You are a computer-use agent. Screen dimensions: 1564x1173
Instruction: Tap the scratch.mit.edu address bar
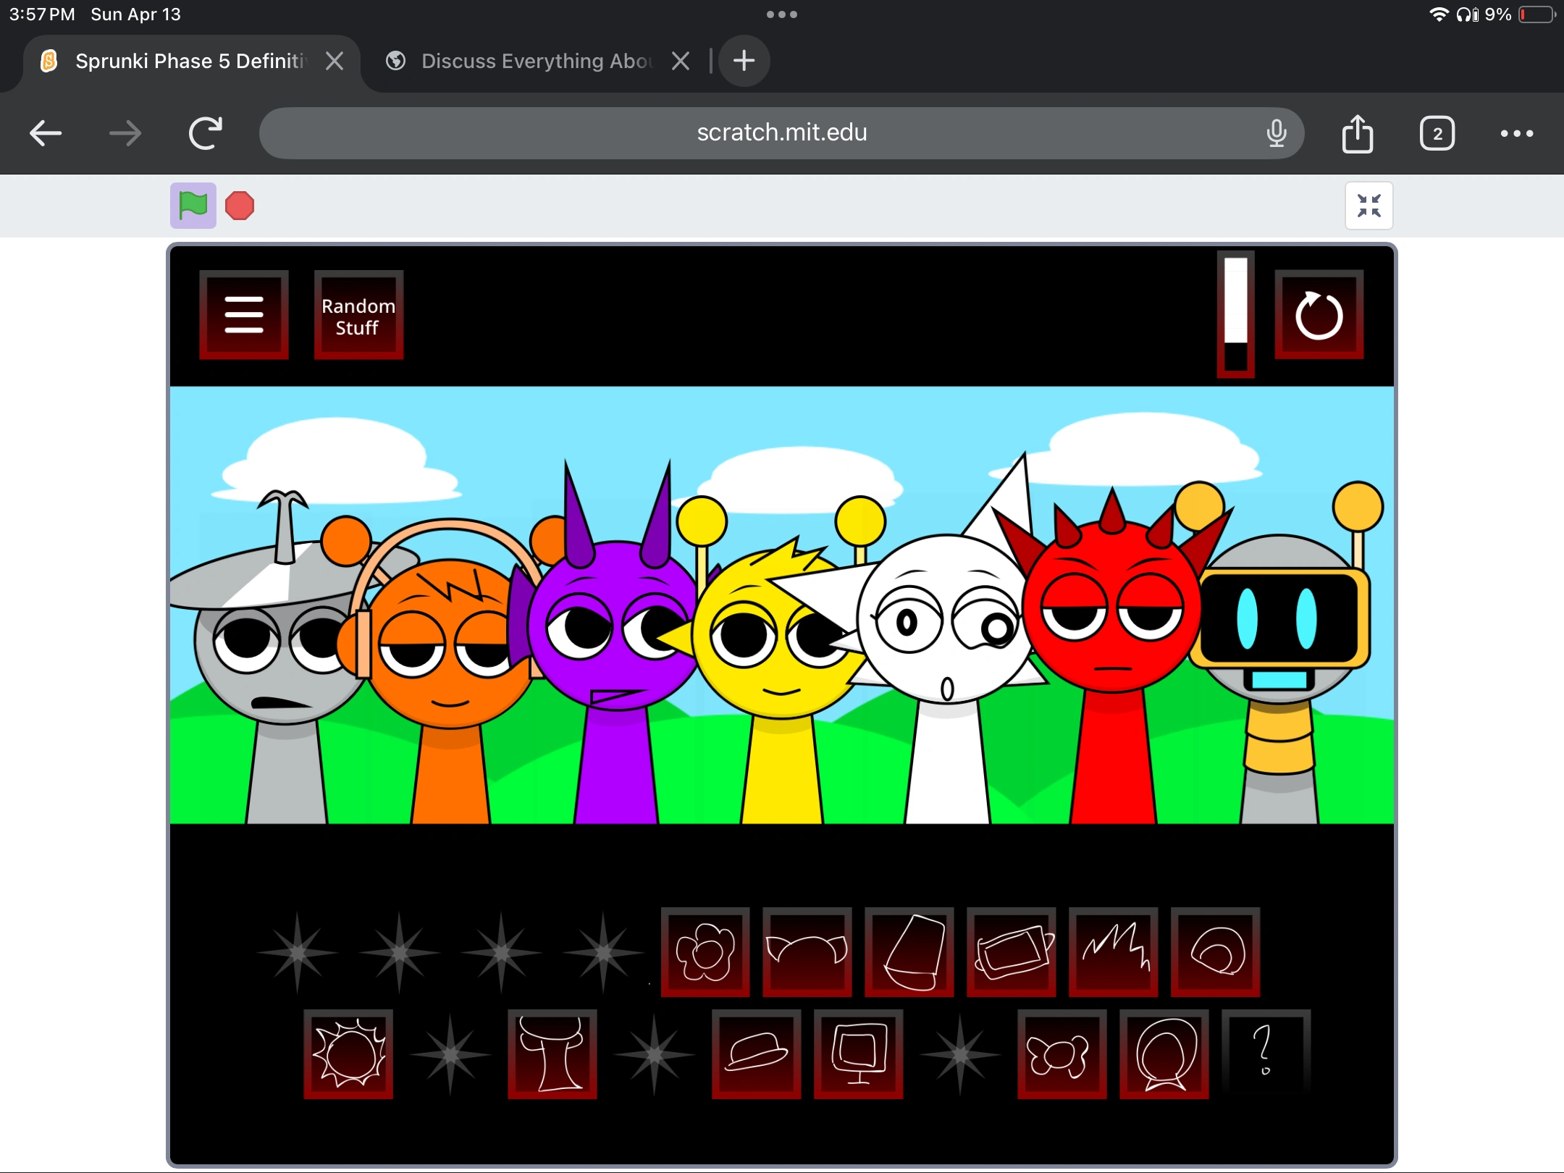coord(781,133)
